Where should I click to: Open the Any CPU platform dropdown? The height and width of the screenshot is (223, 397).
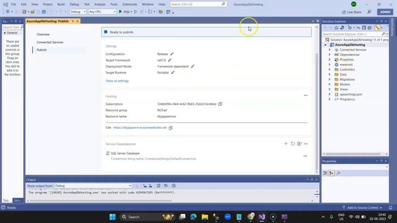pyautogui.click(x=102, y=12)
